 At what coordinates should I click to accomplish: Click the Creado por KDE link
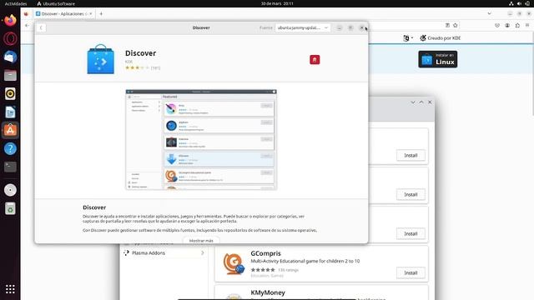[440, 38]
